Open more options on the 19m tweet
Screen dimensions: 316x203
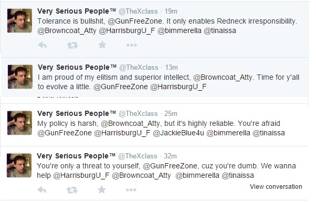click(x=132, y=45)
